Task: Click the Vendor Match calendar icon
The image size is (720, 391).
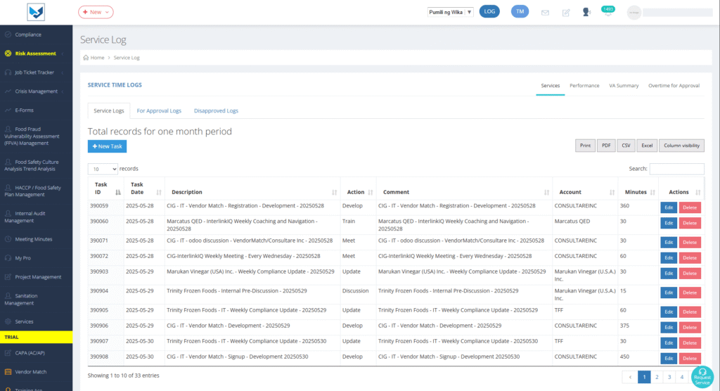Action: pyautogui.click(x=8, y=372)
